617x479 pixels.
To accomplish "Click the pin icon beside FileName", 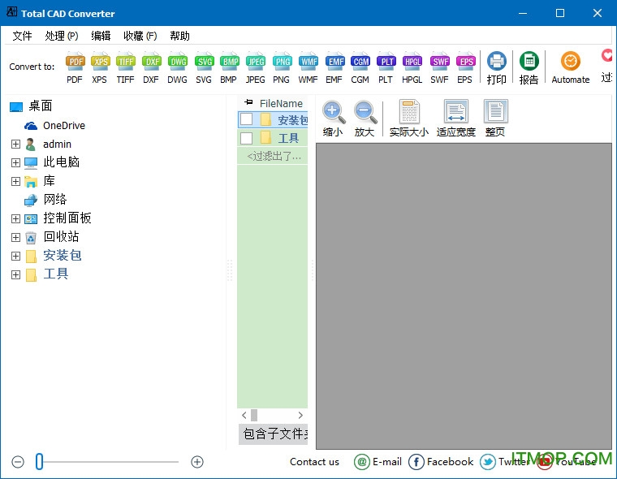I will tap(248, 103).
